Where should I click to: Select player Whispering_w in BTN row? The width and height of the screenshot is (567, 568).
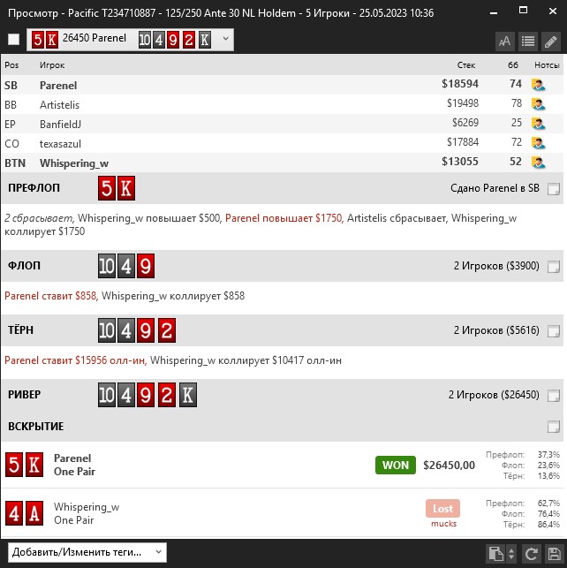point(74,163)
